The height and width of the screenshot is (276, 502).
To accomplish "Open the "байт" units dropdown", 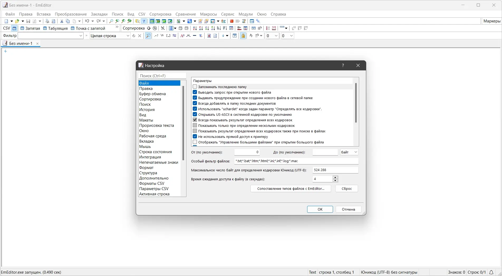I will click(349, 152).
